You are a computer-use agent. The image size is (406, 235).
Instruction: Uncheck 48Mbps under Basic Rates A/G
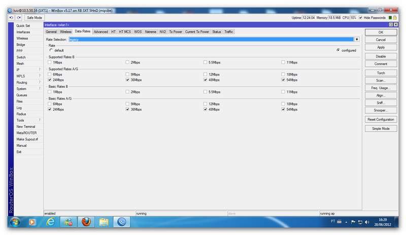pos(205,110)
